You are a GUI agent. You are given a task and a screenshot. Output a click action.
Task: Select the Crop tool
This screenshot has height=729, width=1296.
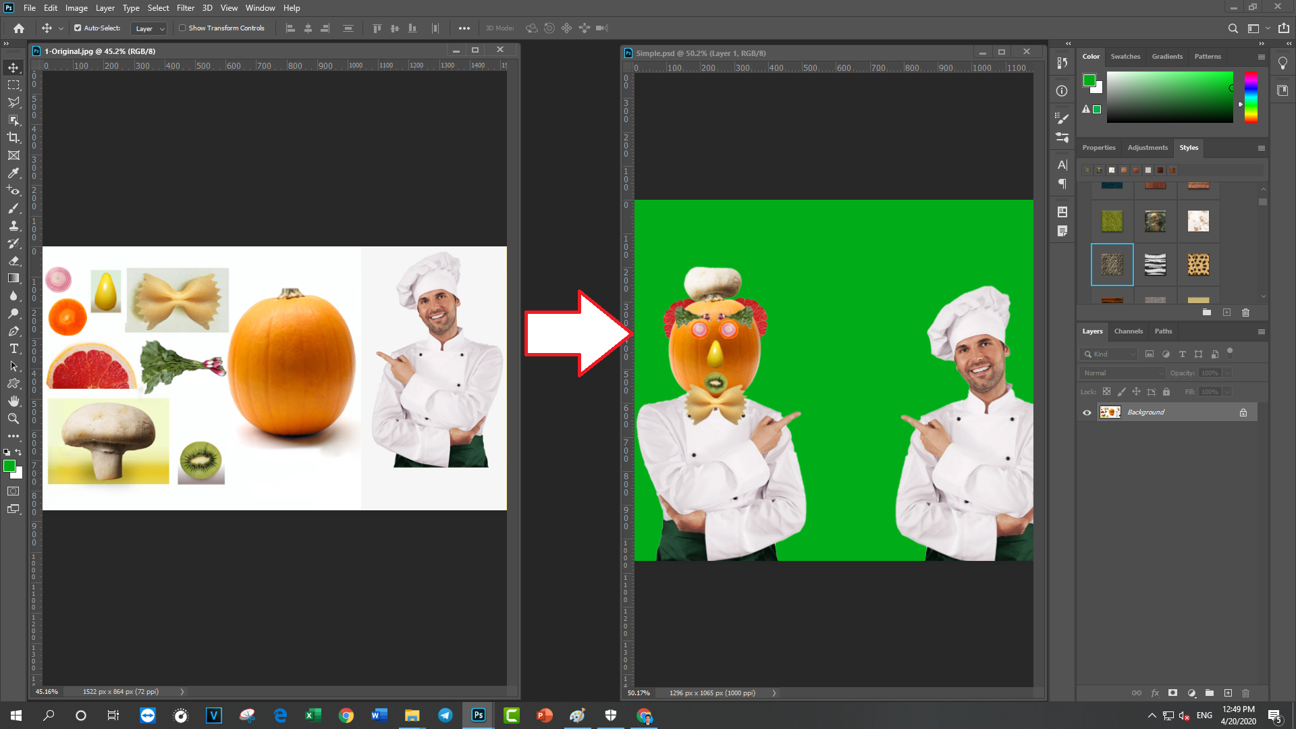(13, 138)
